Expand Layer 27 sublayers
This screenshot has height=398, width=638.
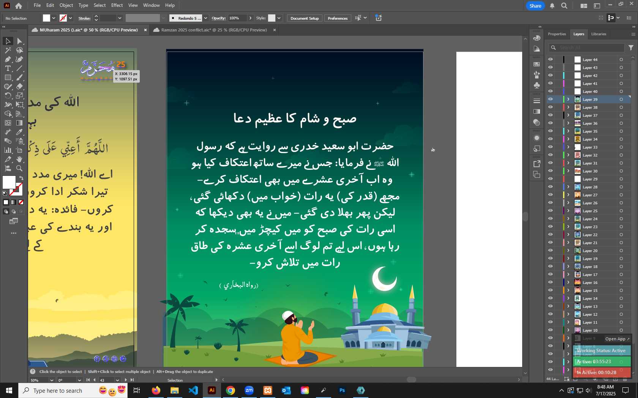(568, 195)
